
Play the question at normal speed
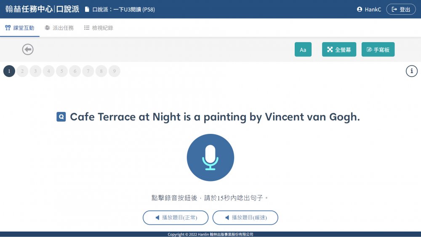(x=176, y=218)
